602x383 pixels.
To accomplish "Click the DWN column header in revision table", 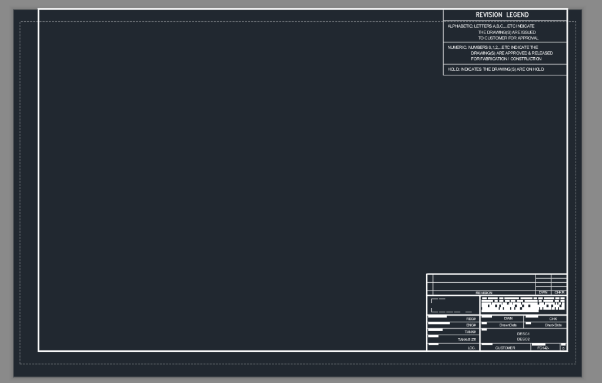I will tap(543, 292).
